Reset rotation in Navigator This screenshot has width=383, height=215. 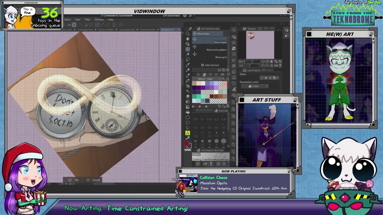(x=271, y=65)
